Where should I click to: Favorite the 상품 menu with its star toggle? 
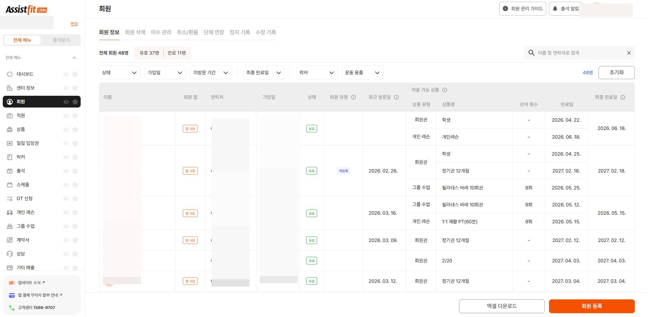(75, 129)
